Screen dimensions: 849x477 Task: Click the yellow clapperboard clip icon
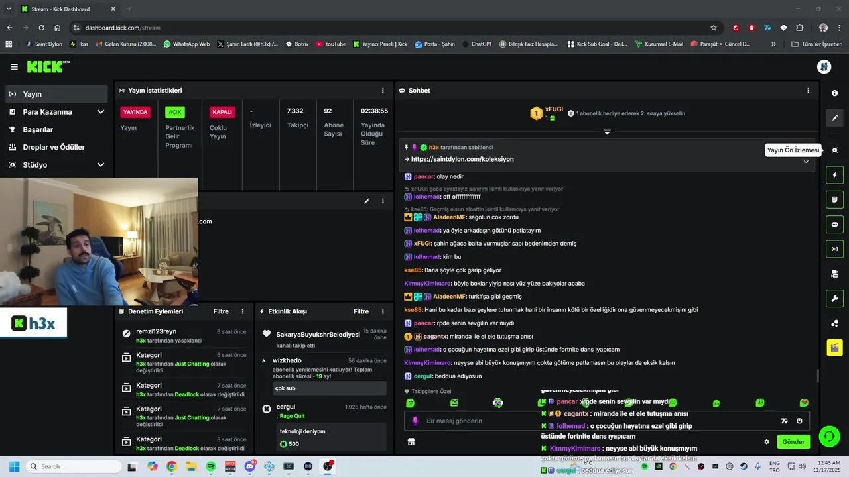point(835,347)
